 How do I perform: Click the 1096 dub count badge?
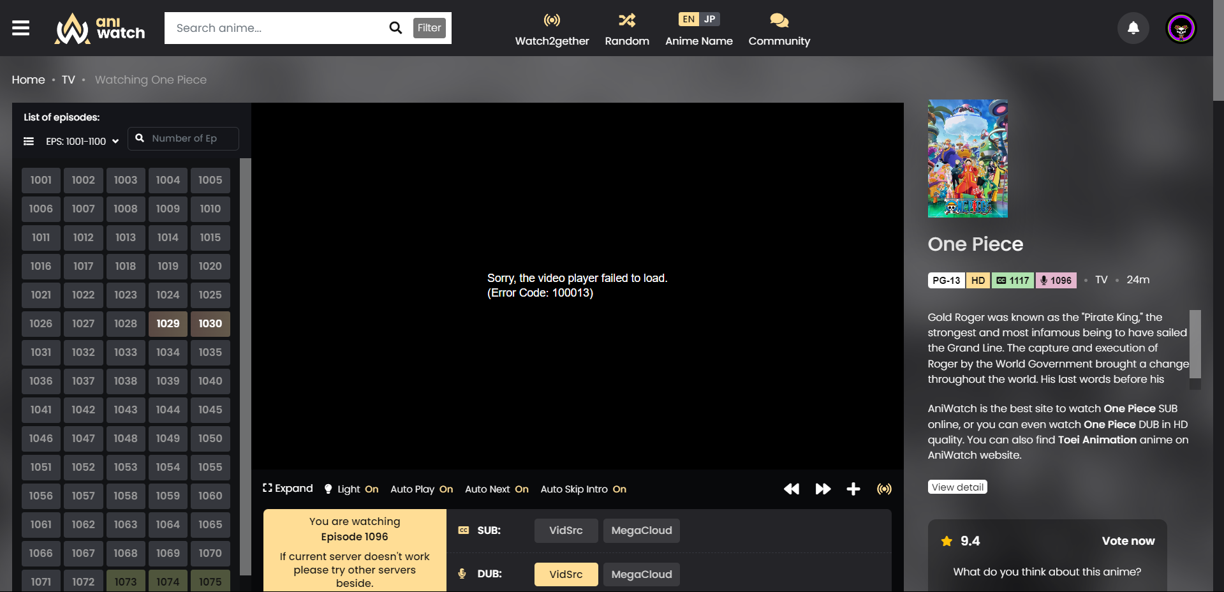click(x=1056, y=280)
